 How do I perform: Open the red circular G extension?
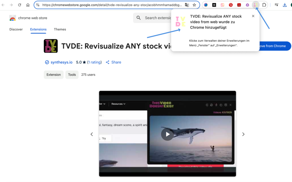coord(231,5)
